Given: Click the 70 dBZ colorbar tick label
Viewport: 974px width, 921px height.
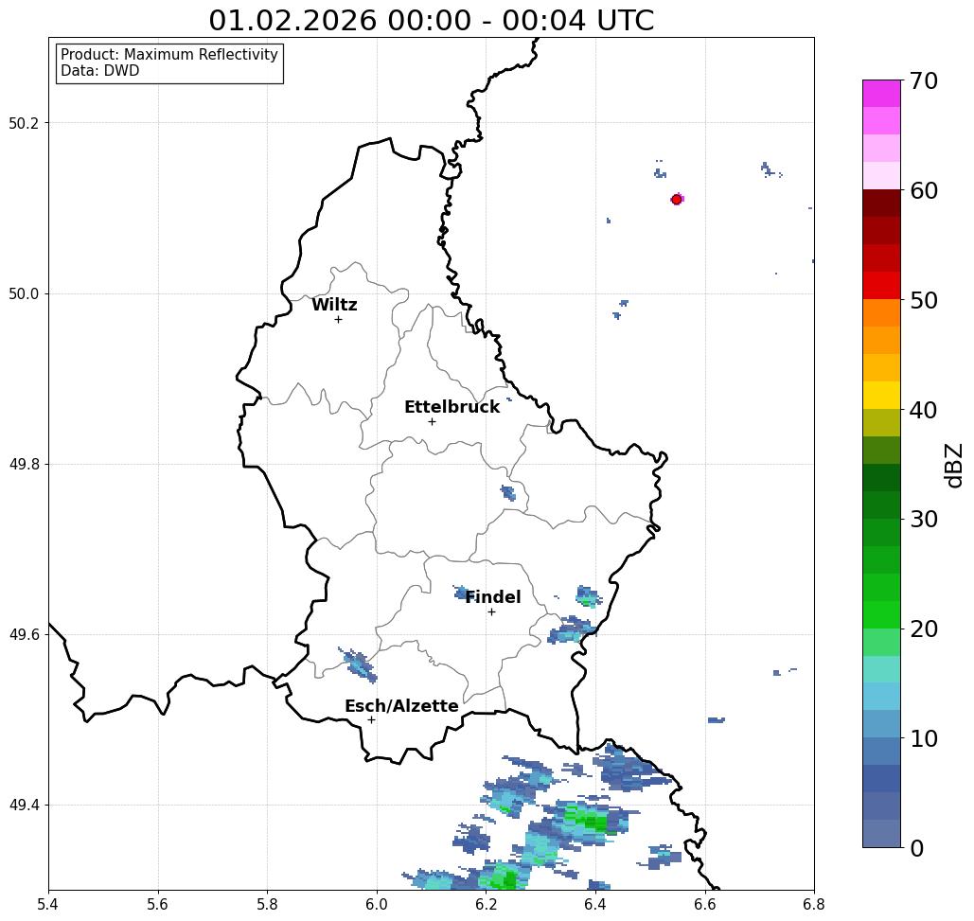Looking at the screenshot, I should 923,80.
